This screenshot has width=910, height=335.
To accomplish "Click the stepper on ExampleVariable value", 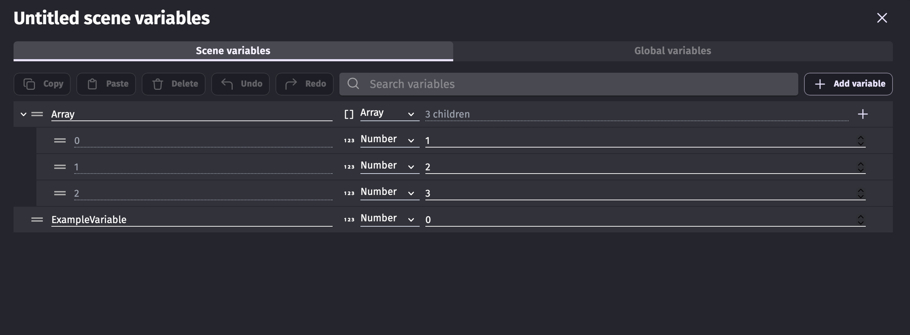I will pyautogui.click(x=861, y=220).
